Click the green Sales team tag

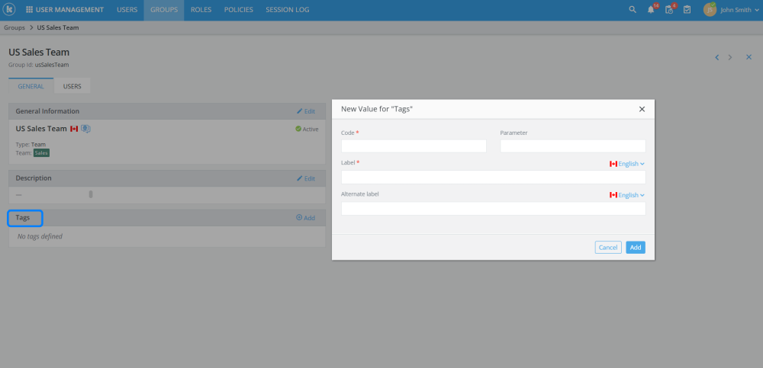41,152
